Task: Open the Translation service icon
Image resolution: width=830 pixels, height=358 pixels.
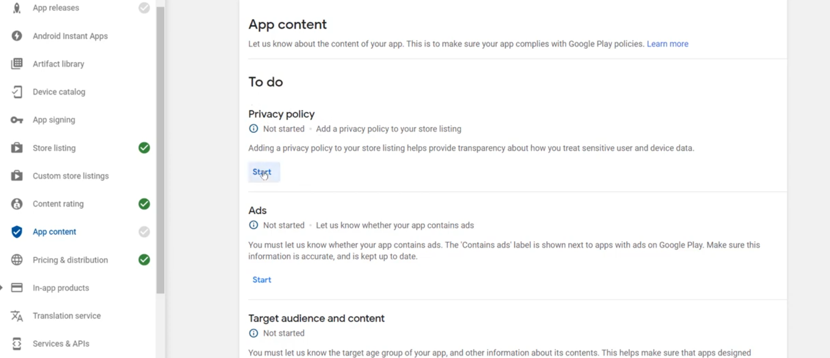Action: (17, 316)
